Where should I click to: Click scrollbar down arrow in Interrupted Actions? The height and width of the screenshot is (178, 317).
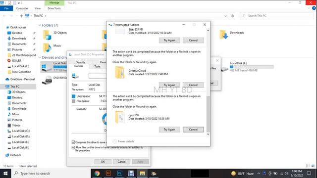click(x=208, y=134)
